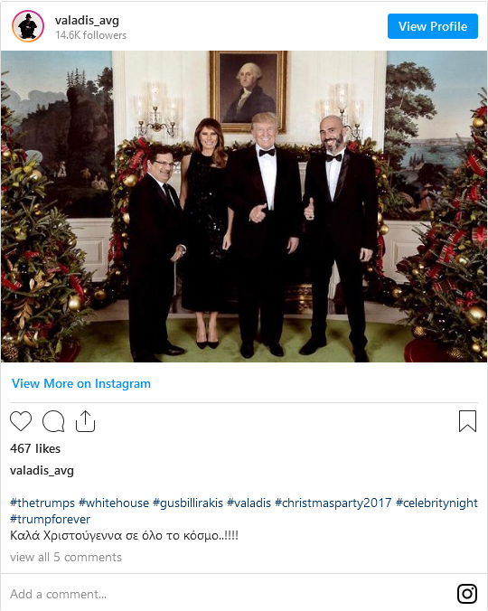Open the 467 likes count

[35, 448]
